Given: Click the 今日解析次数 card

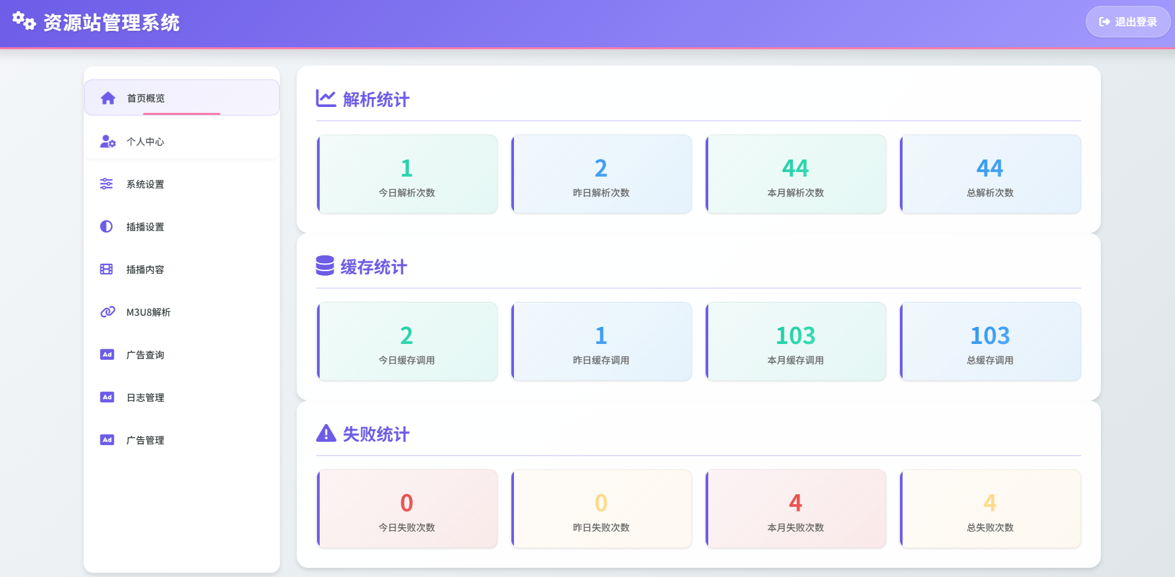Looking at the screenshot, I should pyautogui.click(x=407, y=174).
